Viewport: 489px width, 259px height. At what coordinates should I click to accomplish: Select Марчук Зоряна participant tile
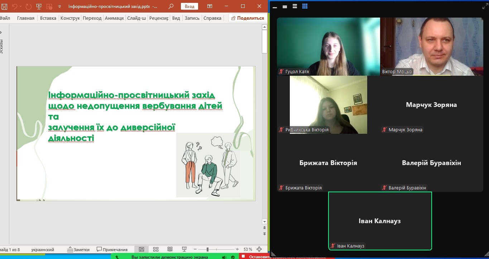[x=432, y=105]
